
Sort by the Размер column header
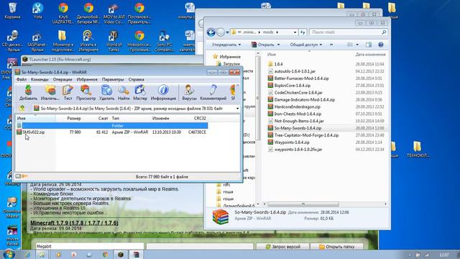[73, 118]
